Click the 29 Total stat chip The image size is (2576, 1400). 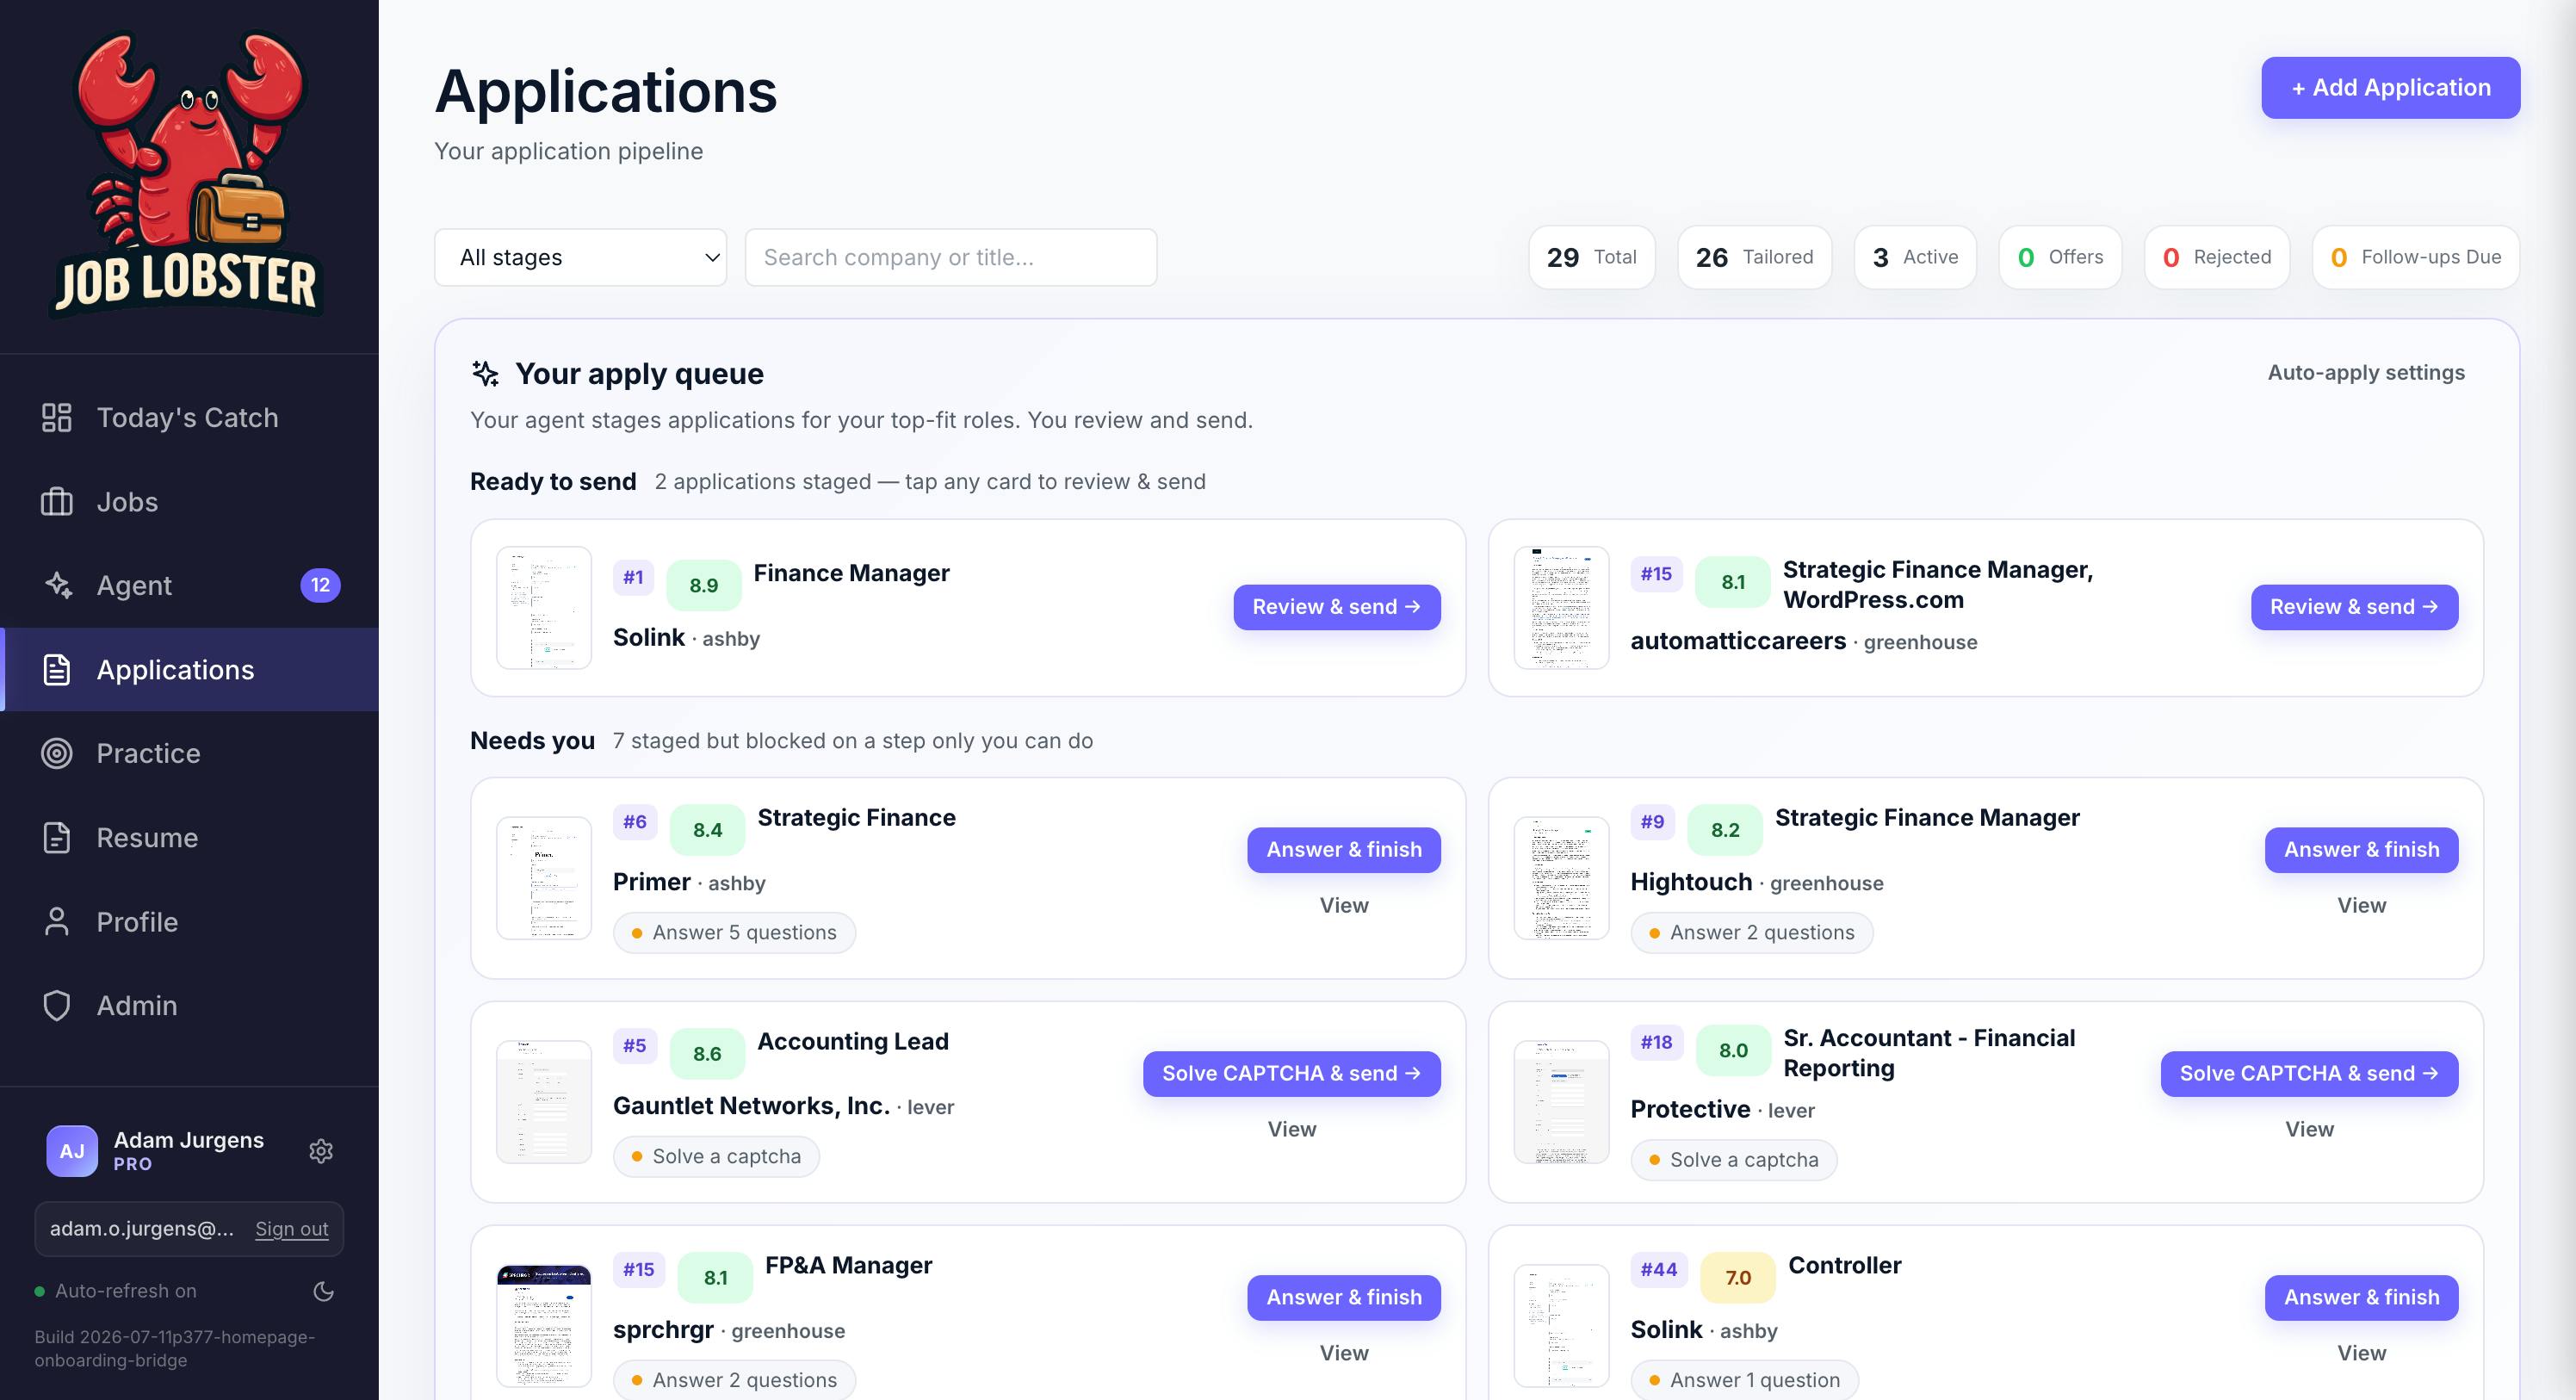tap(1591, 257)
